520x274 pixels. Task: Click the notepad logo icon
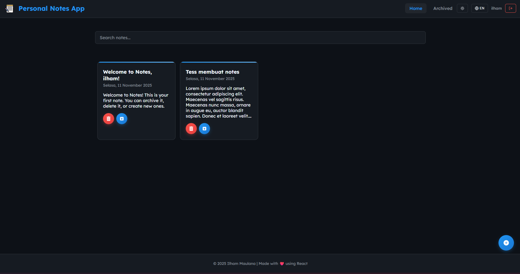[x=9, y=9]
